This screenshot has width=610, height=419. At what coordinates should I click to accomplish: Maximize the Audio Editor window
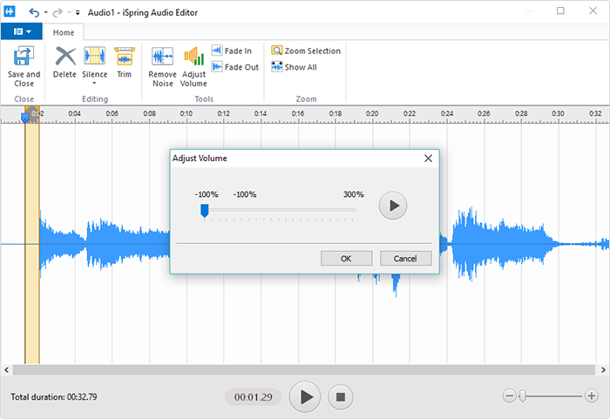pyautogui.click(x=560, y=10)
